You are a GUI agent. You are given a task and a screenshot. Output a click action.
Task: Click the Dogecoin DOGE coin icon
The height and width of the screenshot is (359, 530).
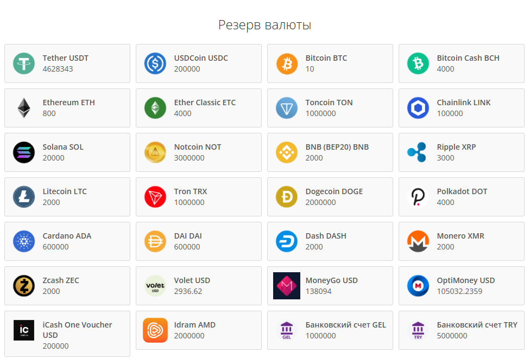(287, 197)
